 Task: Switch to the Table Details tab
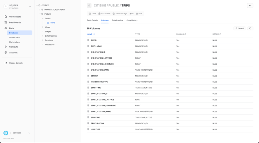92,21
